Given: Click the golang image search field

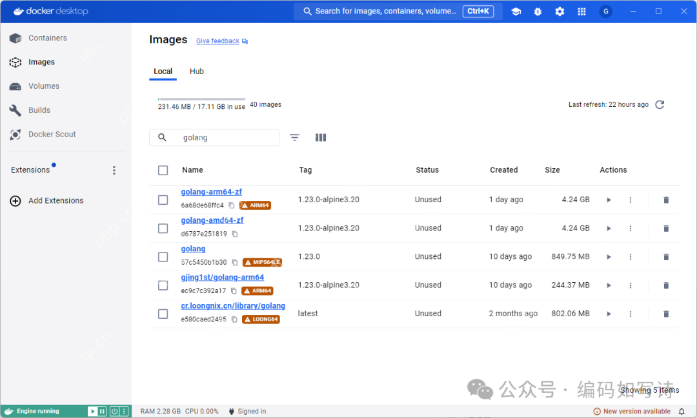Looking at the screenshot, I should [226, 137].
